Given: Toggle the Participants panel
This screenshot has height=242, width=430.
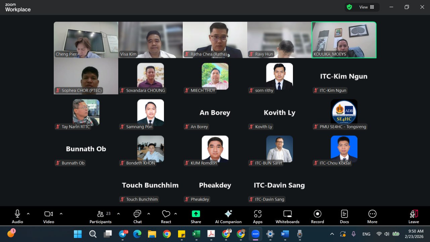Looking at the screenshot, I should [x=100, y=216].
